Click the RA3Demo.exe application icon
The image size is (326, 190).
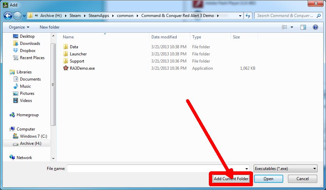pyautogui.click(x=66, y=68)
